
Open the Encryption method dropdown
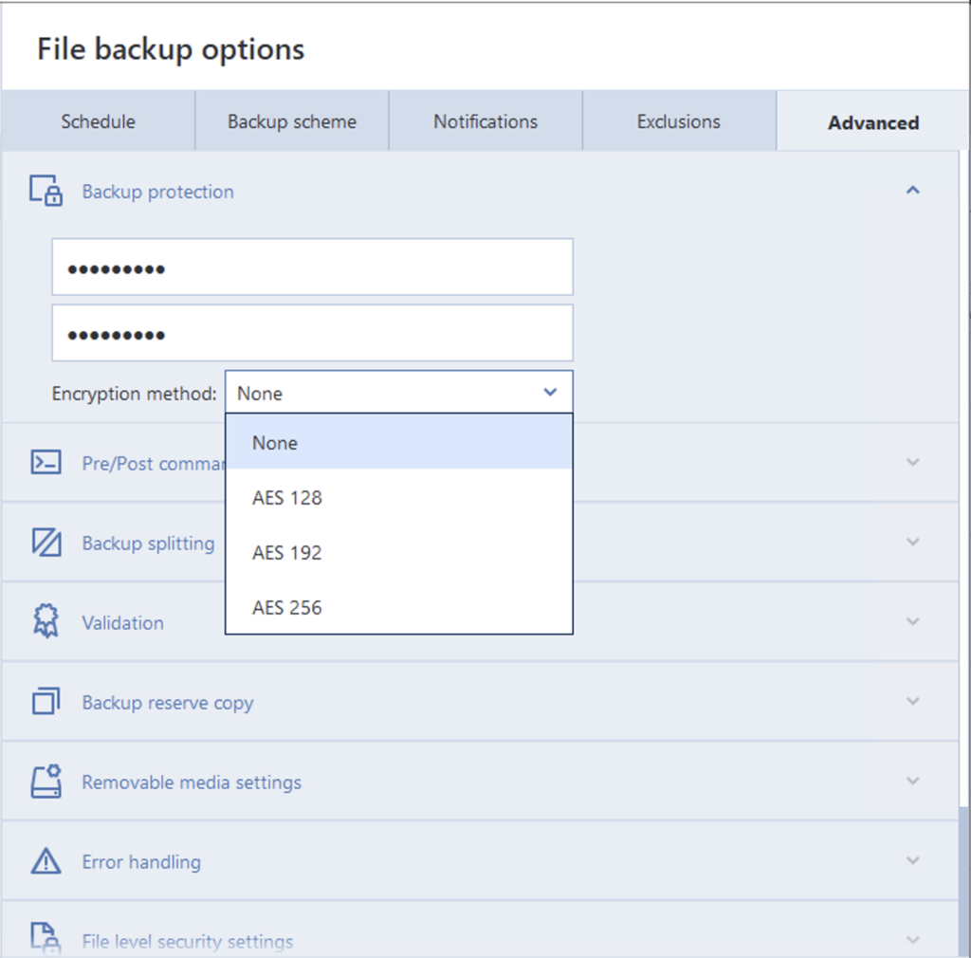[398, 392]
